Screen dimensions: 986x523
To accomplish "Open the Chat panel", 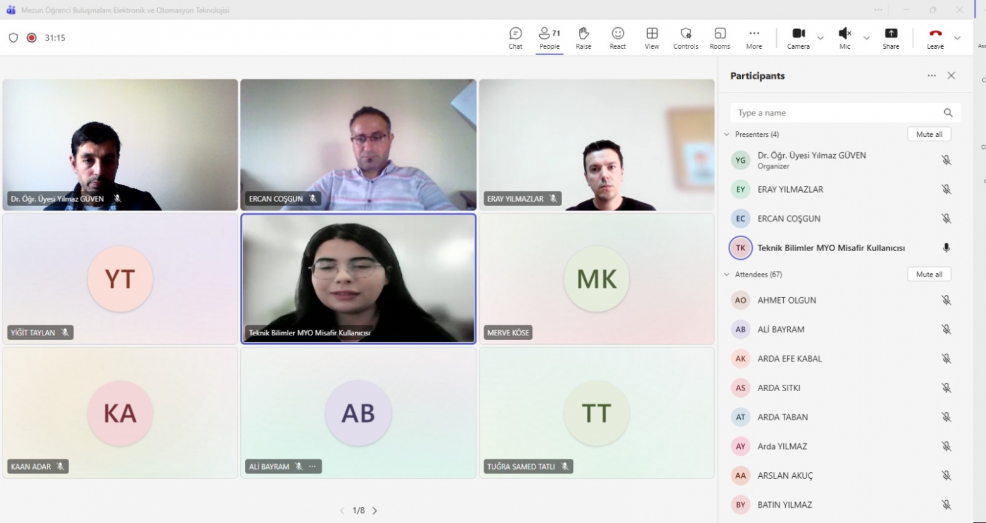I will point(515,37).
